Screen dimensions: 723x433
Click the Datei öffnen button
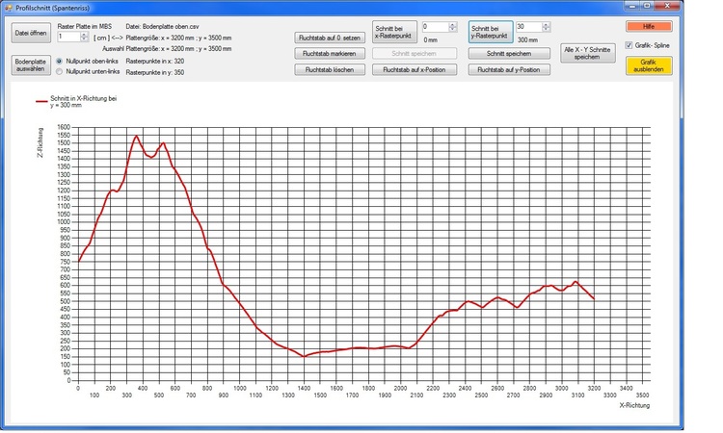(31, 33)
